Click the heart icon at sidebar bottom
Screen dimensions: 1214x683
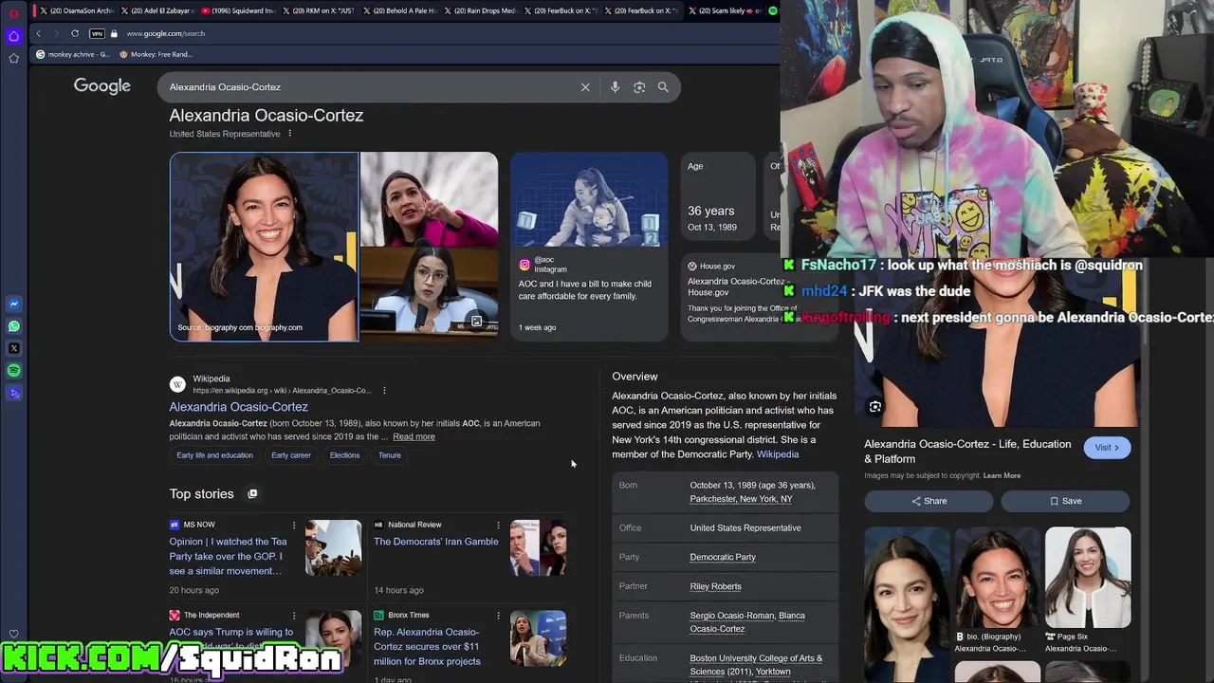coord(13,635)
